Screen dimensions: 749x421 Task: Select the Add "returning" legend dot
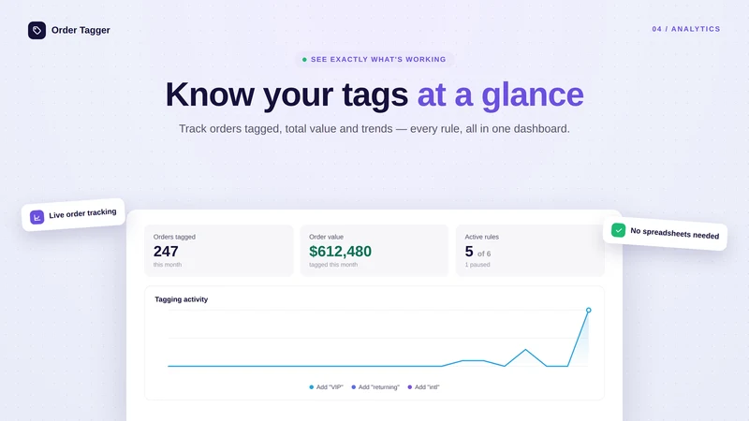point(354,387)
